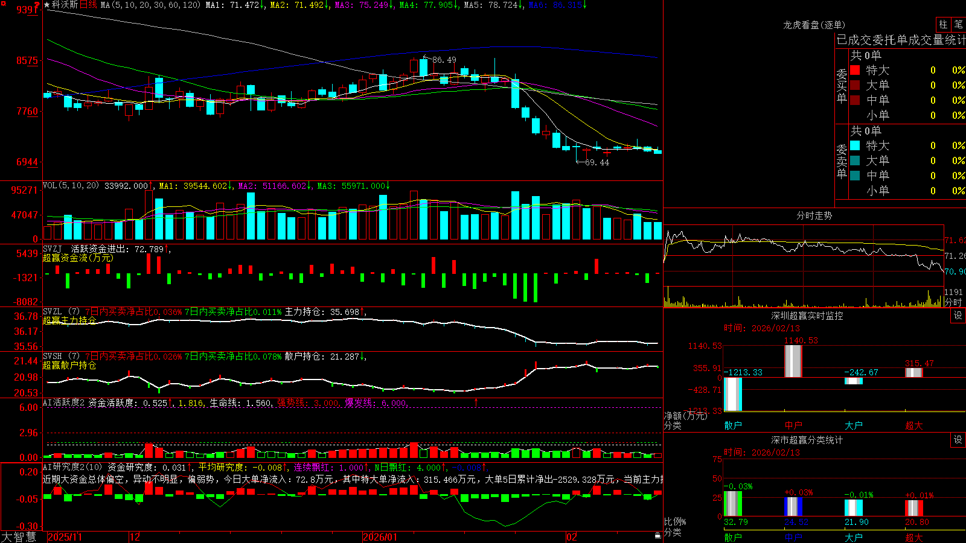This screenshot has width=966, height=543.
Task: Click the MA2: 71.492 value
Action: click(299, 5)
